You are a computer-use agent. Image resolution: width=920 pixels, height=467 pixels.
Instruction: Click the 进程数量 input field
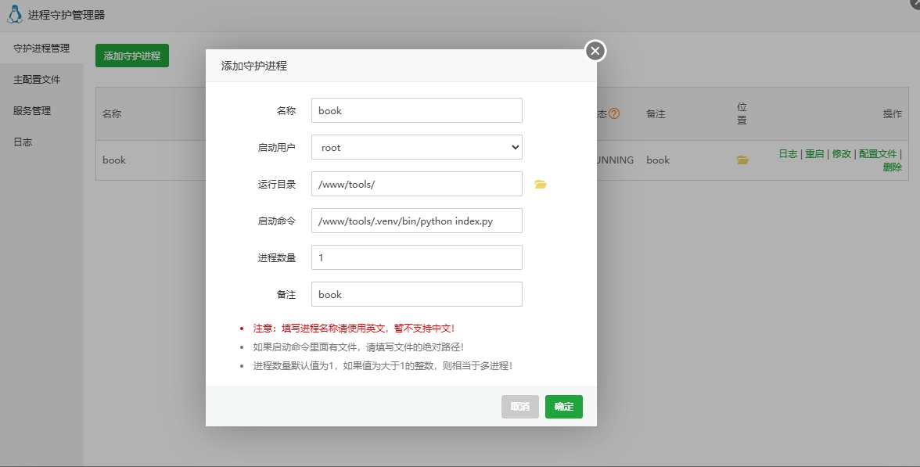[x=416, y=257]
